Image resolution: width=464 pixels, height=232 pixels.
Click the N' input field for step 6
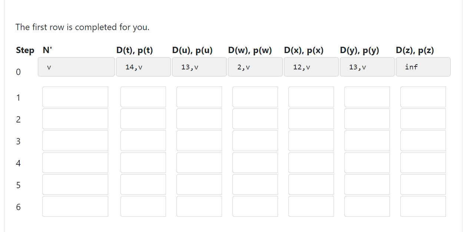pos(75,206)
